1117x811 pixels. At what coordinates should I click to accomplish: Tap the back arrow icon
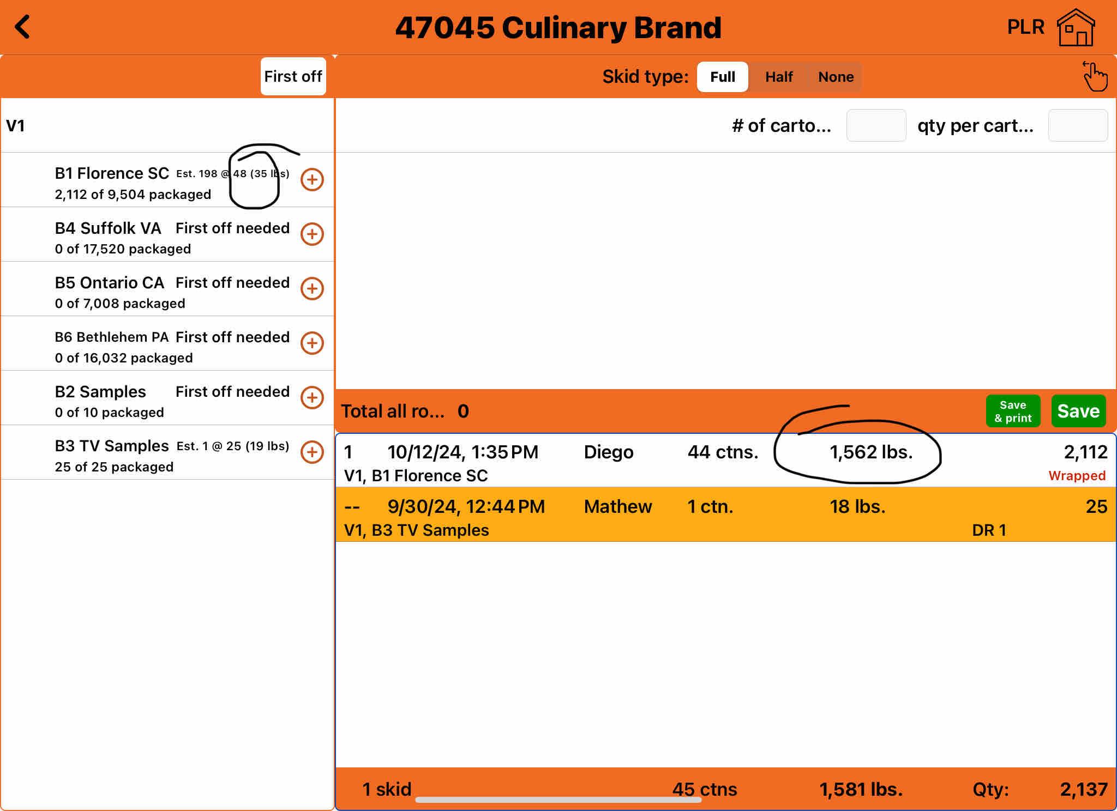23,27
